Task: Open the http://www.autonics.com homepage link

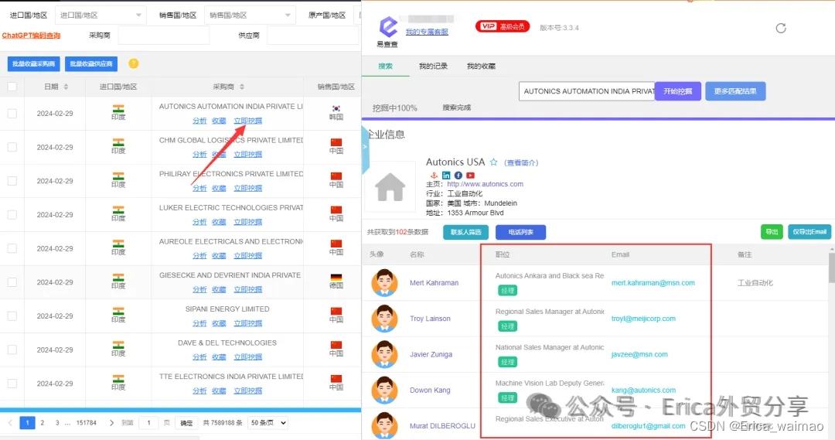Action: (485, 184)
